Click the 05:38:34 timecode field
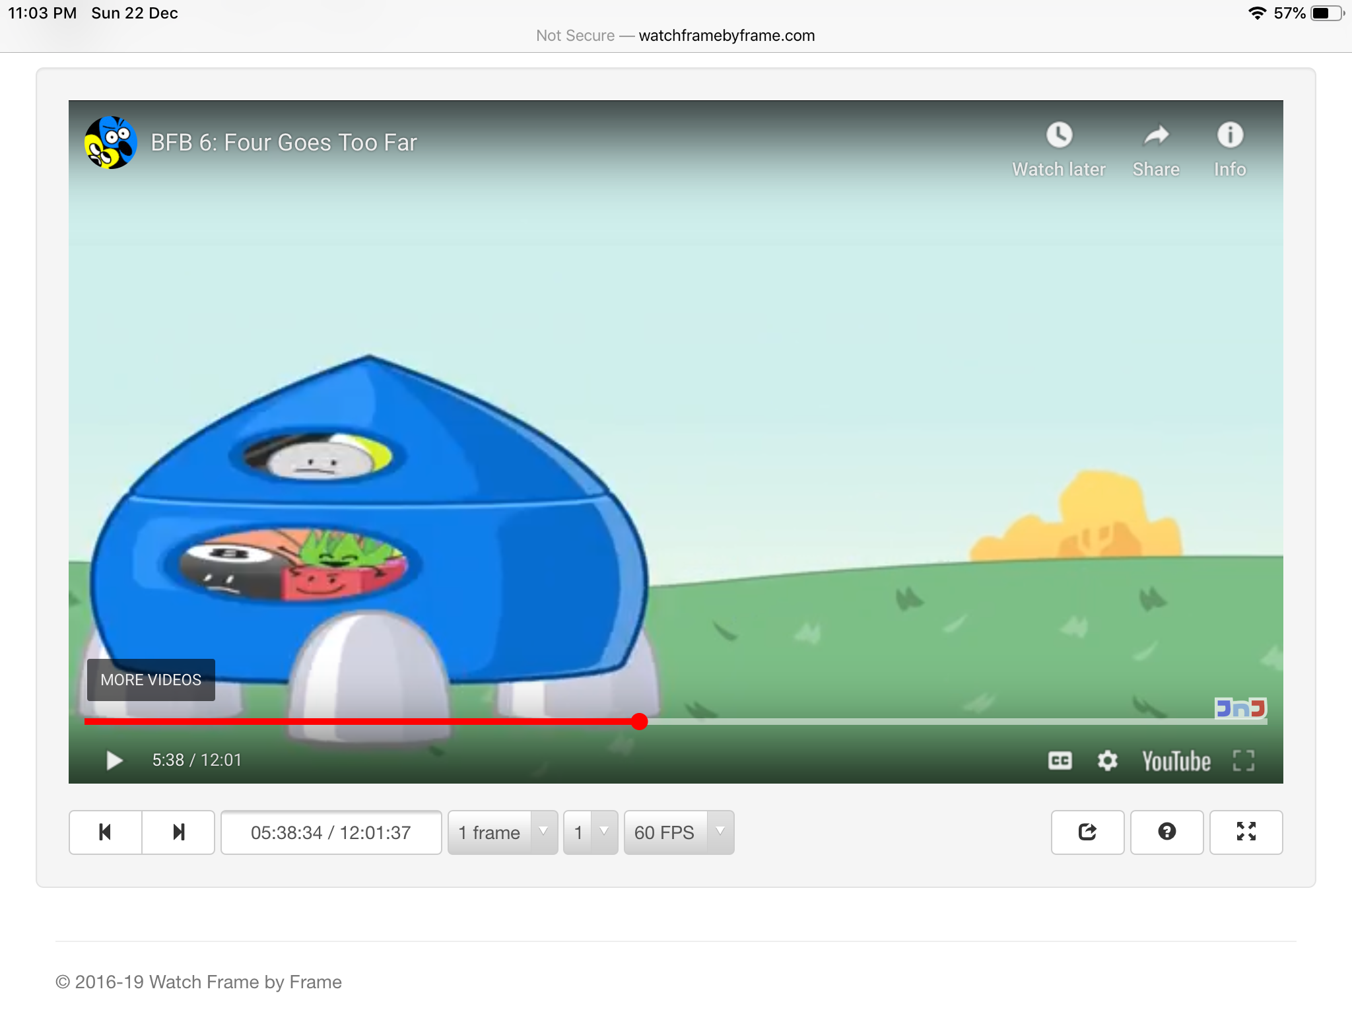Screen dimensions: 1352x1014 pyautogui.click(x=331, y=832)
